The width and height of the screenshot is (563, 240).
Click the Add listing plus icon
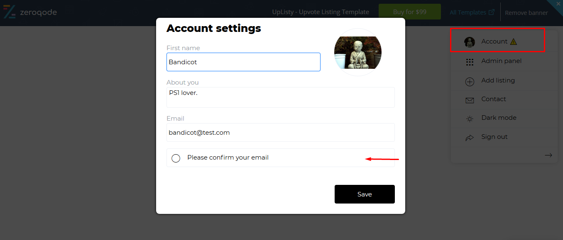point(470,82)
